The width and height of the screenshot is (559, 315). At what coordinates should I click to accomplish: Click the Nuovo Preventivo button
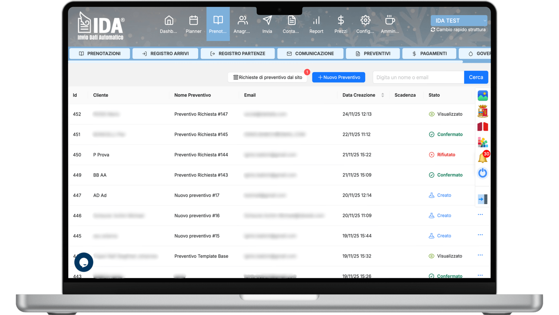coord(338,77)
